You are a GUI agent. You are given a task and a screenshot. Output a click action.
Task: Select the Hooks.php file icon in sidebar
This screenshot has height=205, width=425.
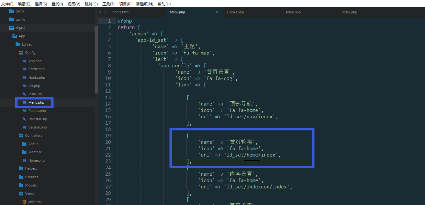[x=24, y=77]
